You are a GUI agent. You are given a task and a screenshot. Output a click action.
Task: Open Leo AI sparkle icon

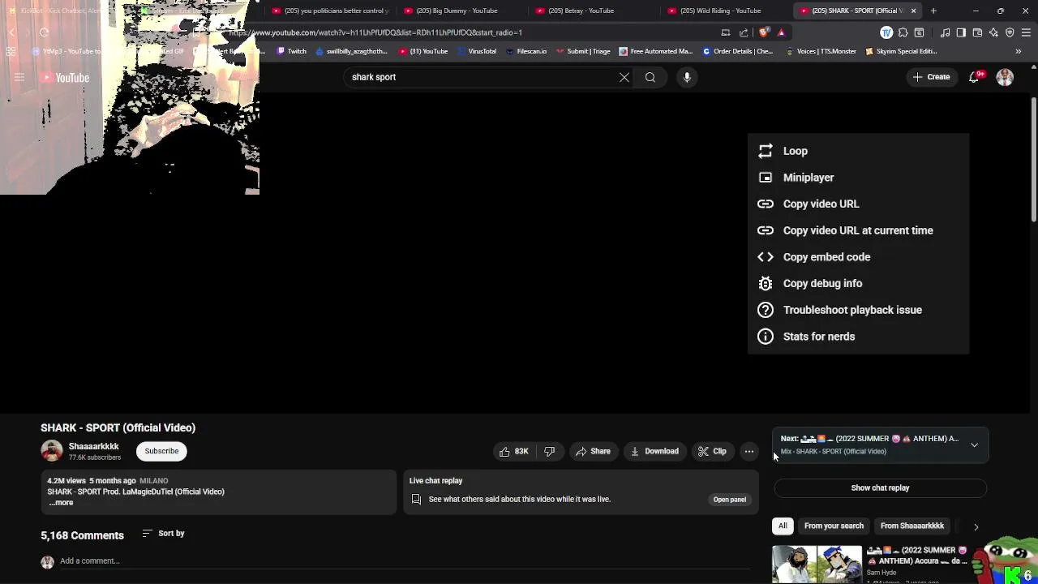pyautogui.click(x=993, y=32)
